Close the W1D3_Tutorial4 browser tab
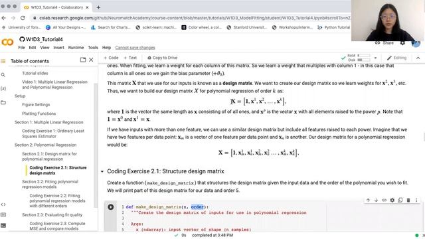This screenshot has width=425, height=239. coord(87,7)
